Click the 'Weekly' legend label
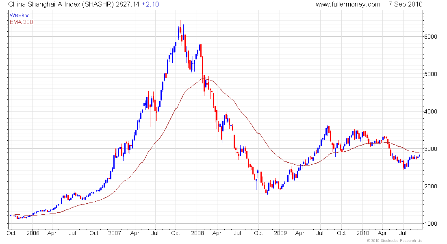 click(x=19, y=15)
